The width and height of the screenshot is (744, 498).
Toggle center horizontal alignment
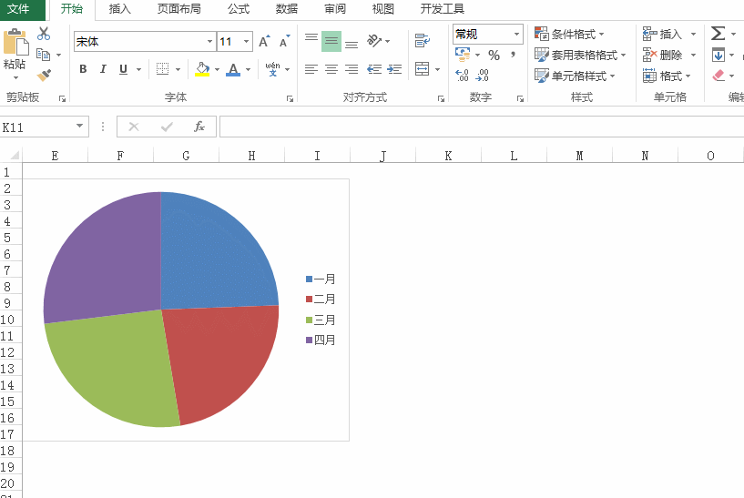tap(331, 69)
